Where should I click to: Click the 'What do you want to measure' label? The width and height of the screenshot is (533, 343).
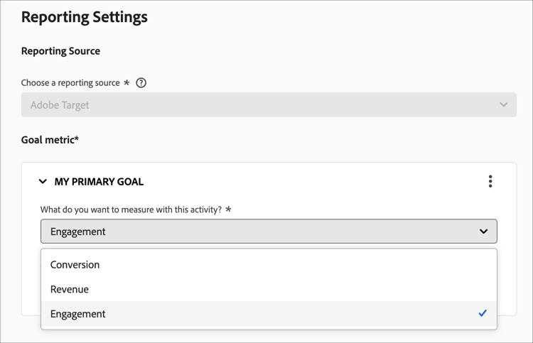click(131, 209)
